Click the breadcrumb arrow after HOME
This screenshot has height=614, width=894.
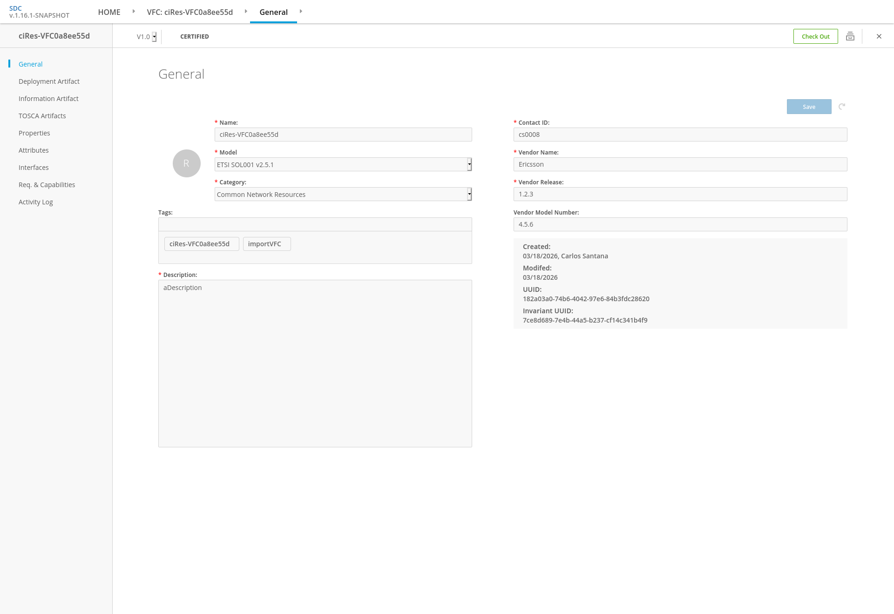[x=134, y=12]
